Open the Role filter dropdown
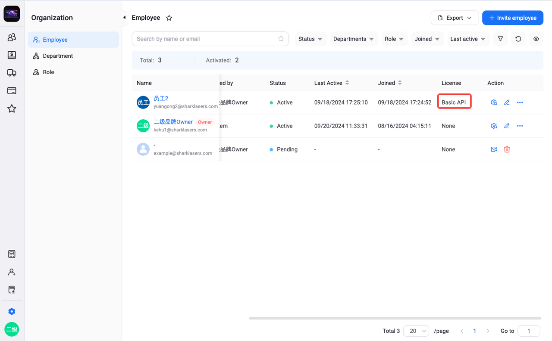Viewport: 552px width, 341px height. (x=394, y=39)
